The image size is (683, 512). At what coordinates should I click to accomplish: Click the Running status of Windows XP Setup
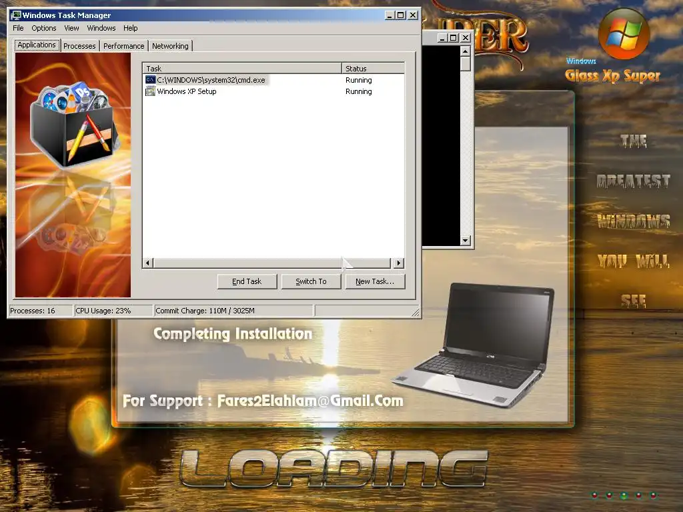coord(358,91)
